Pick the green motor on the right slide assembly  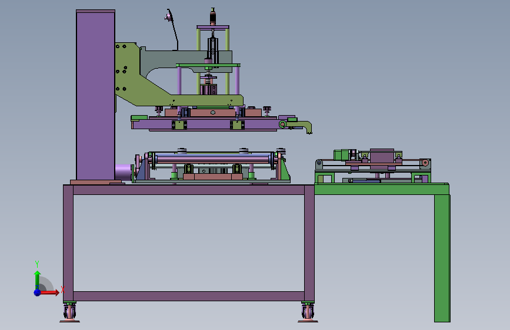(x=342, y=154)
